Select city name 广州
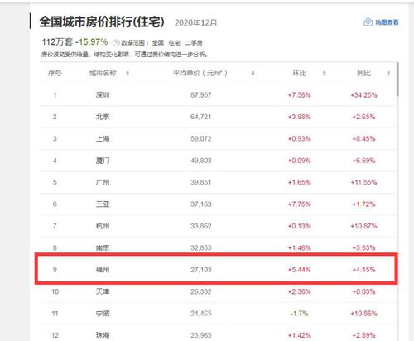Screen dimensions: 414x341 [103, 182]
